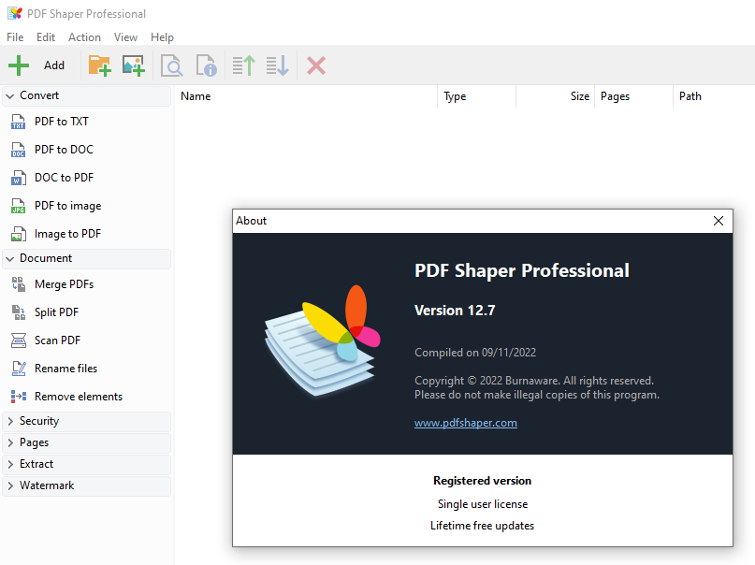
Task: Click the Add folder toolbar icon
Action: pyautogui.click(x=100, y=65)
